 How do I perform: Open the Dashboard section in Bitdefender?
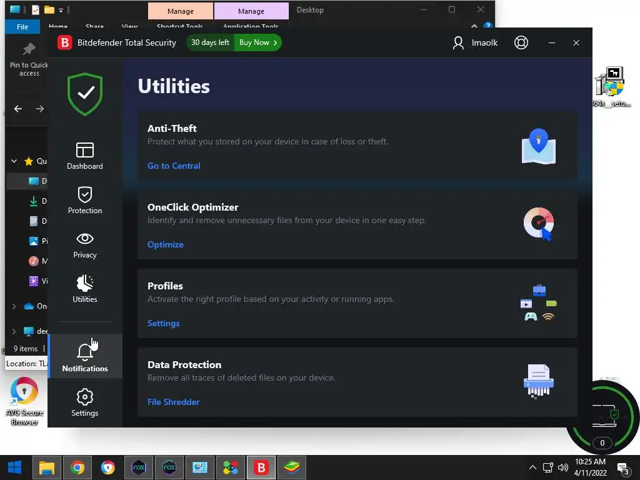coord(85,156)
